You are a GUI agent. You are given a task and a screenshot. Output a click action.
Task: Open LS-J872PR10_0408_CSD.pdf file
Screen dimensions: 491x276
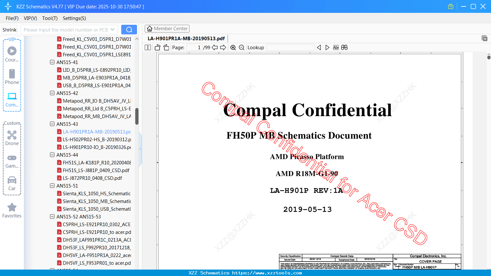93,178
